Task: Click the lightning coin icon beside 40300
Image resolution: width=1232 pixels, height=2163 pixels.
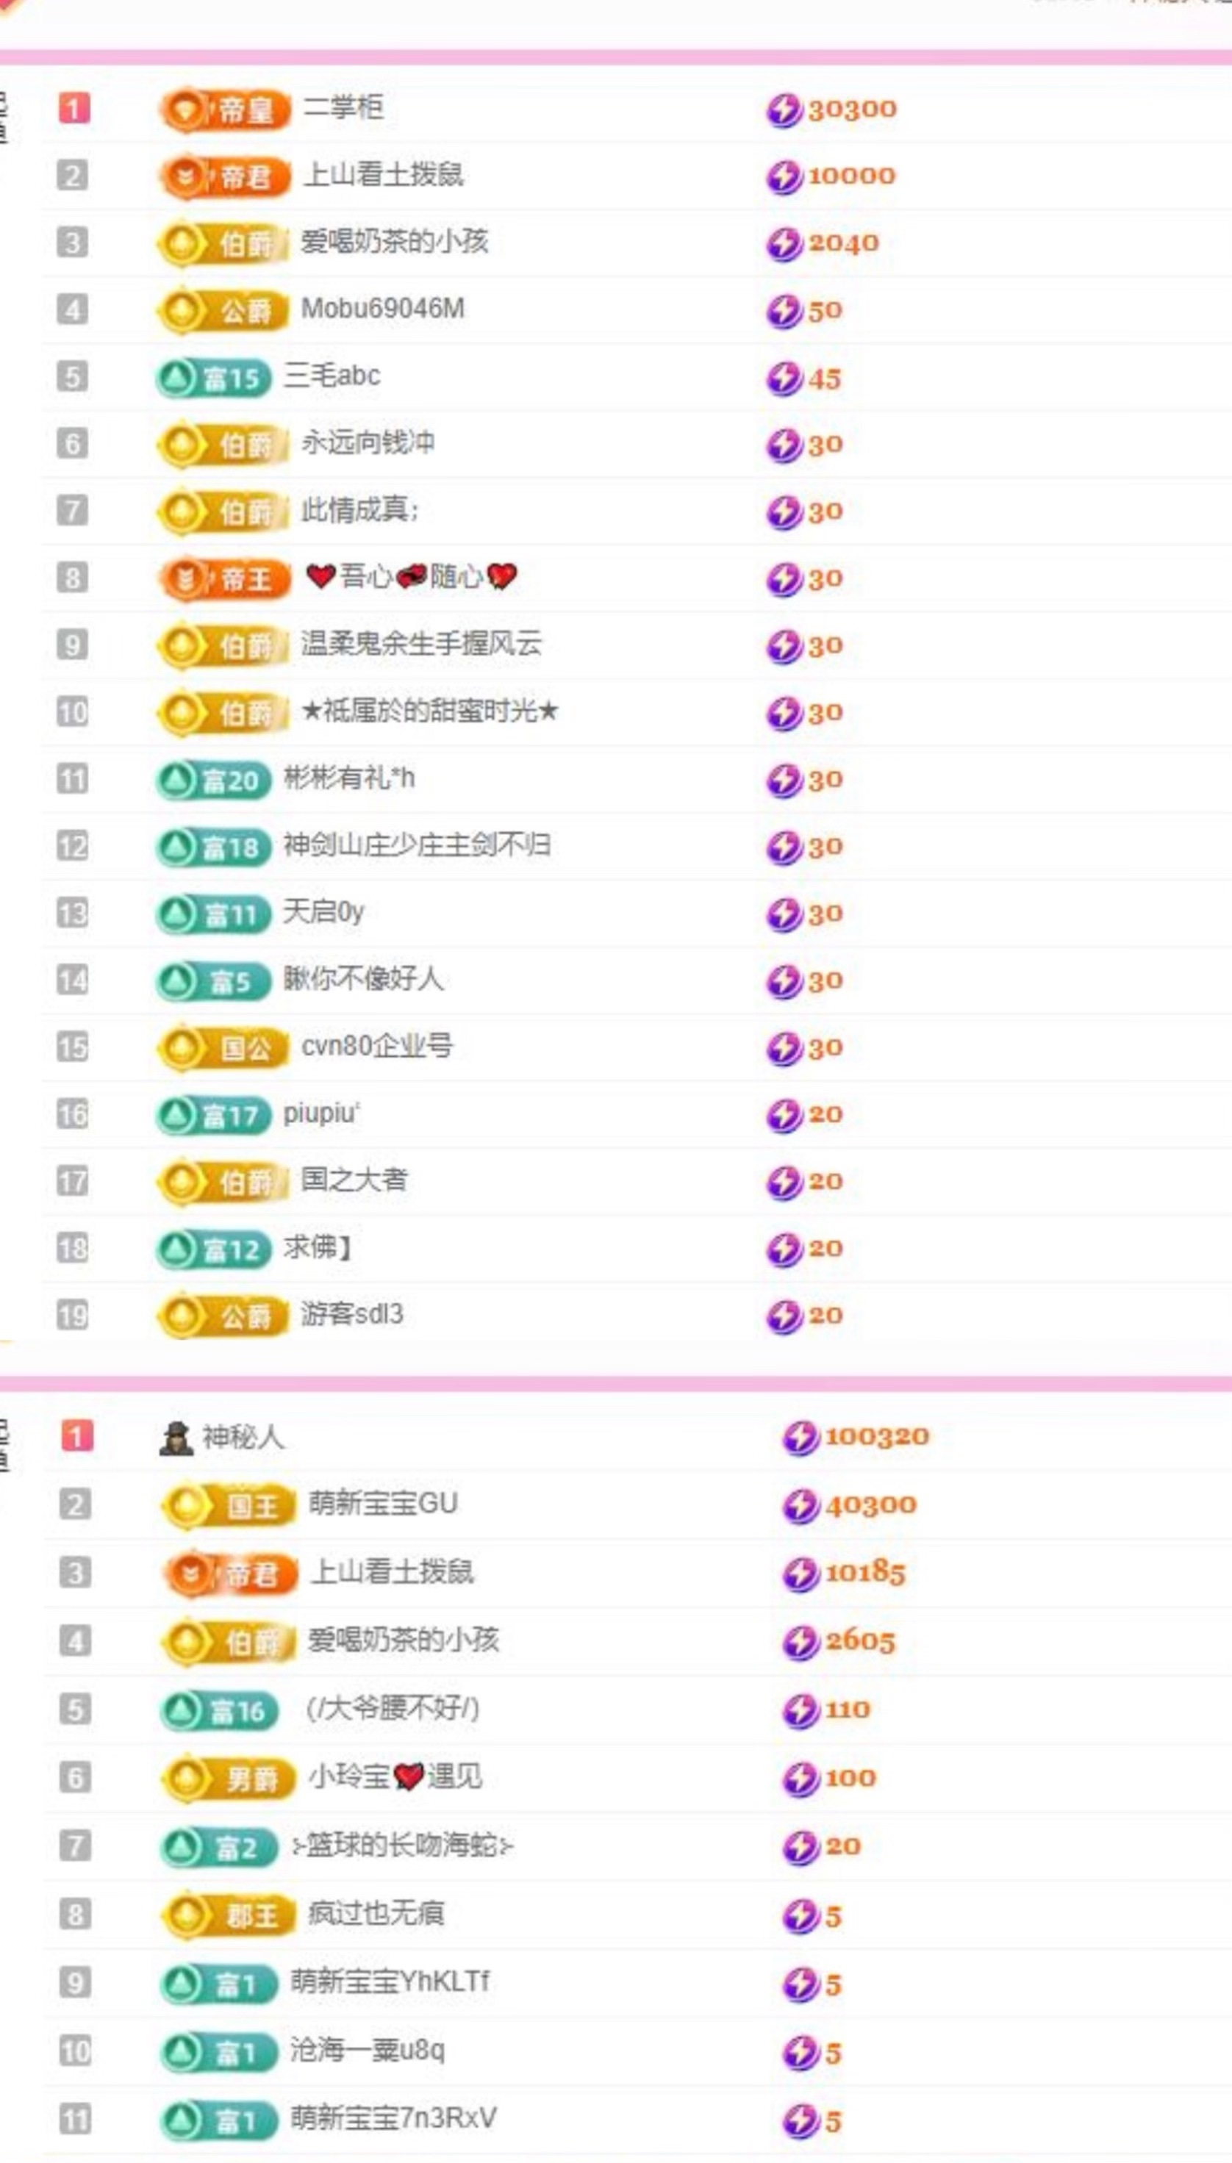Action: (x=801, y=1506)
